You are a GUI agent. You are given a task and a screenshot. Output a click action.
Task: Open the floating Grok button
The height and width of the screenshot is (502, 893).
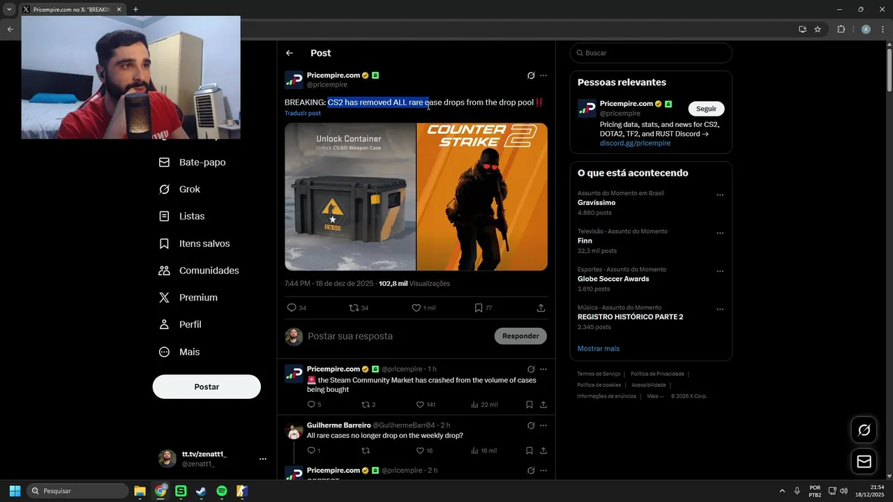click(x=864, y=430)
